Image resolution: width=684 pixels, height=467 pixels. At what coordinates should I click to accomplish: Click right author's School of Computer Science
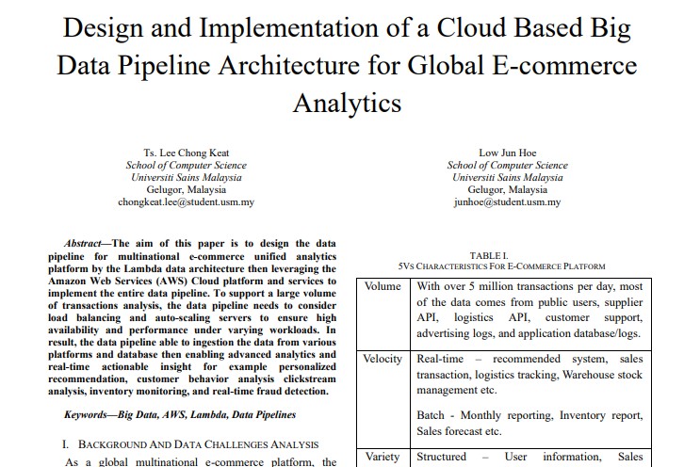[507, 166]
